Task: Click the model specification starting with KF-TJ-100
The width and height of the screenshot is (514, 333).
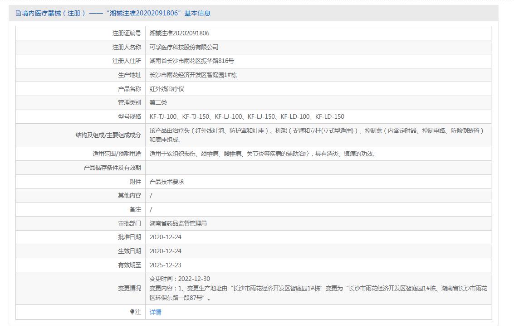Action: tap(247, 116)
